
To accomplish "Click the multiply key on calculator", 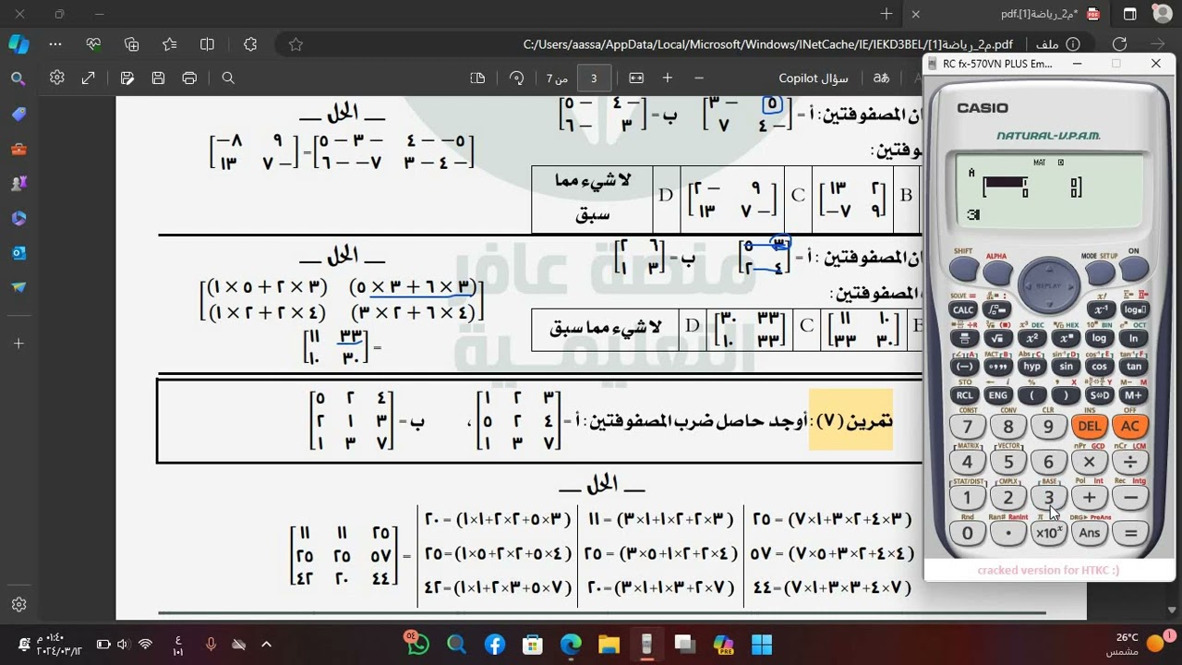I will pyautogui.click(x=1090, y=462).
